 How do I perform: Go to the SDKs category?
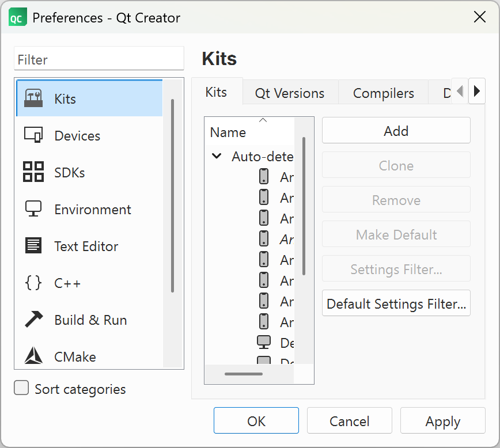[x=89, y=172]
